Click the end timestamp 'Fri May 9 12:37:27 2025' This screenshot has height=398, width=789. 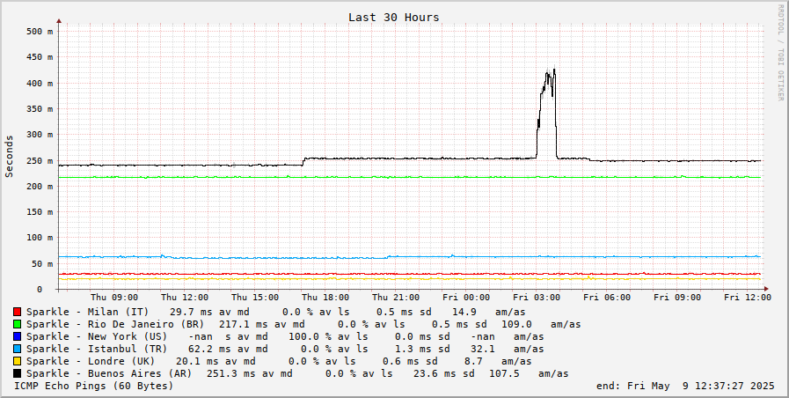click(x=701, y=387)
